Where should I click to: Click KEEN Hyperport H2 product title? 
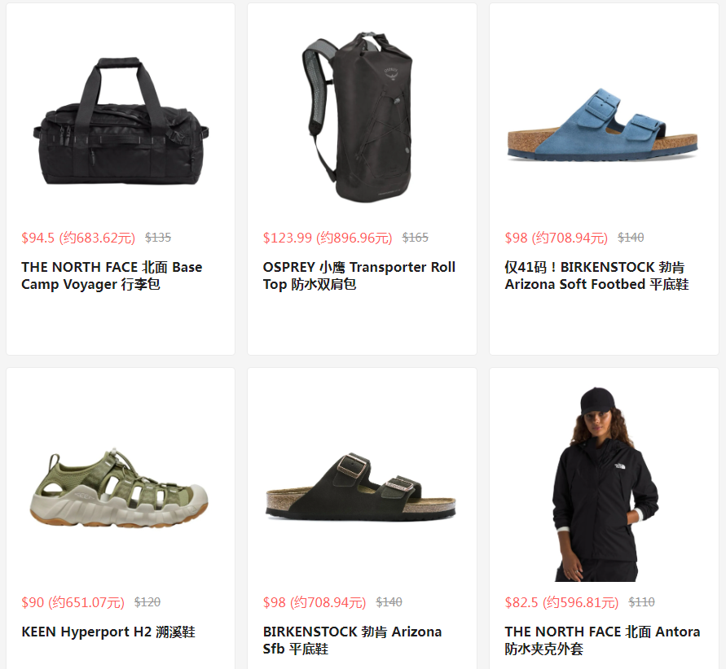coord(108,632)
